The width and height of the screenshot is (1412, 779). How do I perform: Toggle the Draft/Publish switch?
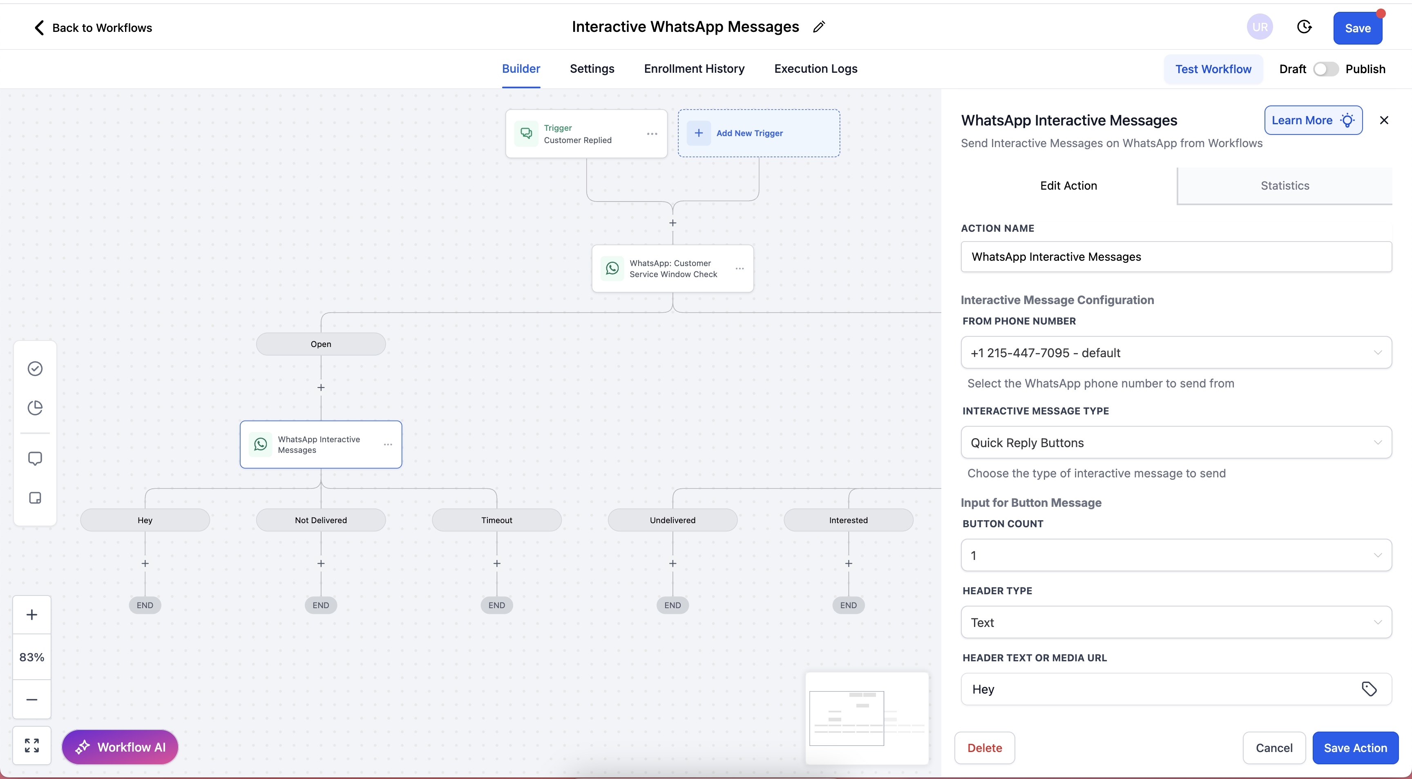coord(1325,69)
